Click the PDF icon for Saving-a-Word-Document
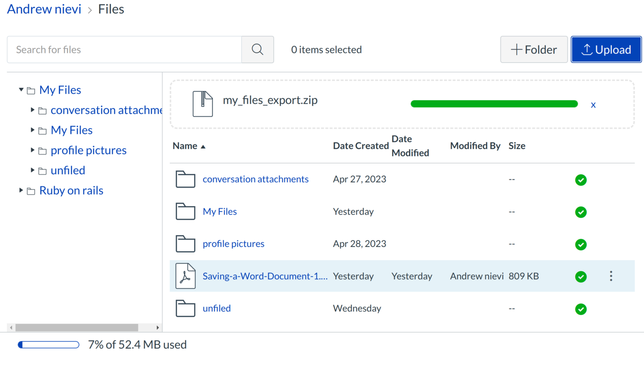This screenshot has width=644, height=373. 185,276
